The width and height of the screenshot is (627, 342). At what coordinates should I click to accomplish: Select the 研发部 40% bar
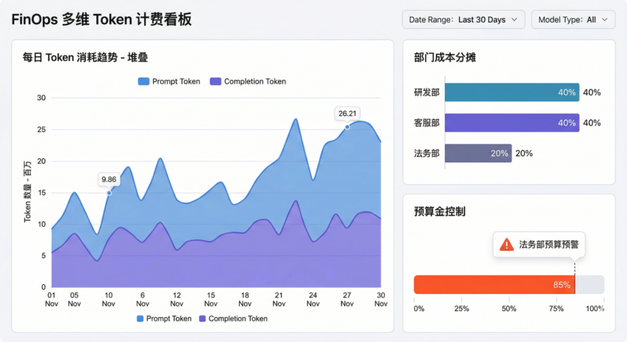pos(512,92)
